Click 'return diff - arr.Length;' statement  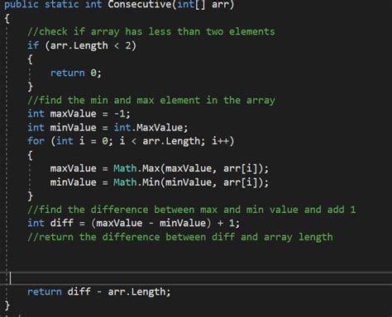pyautogui.click(x=99, y=291)
